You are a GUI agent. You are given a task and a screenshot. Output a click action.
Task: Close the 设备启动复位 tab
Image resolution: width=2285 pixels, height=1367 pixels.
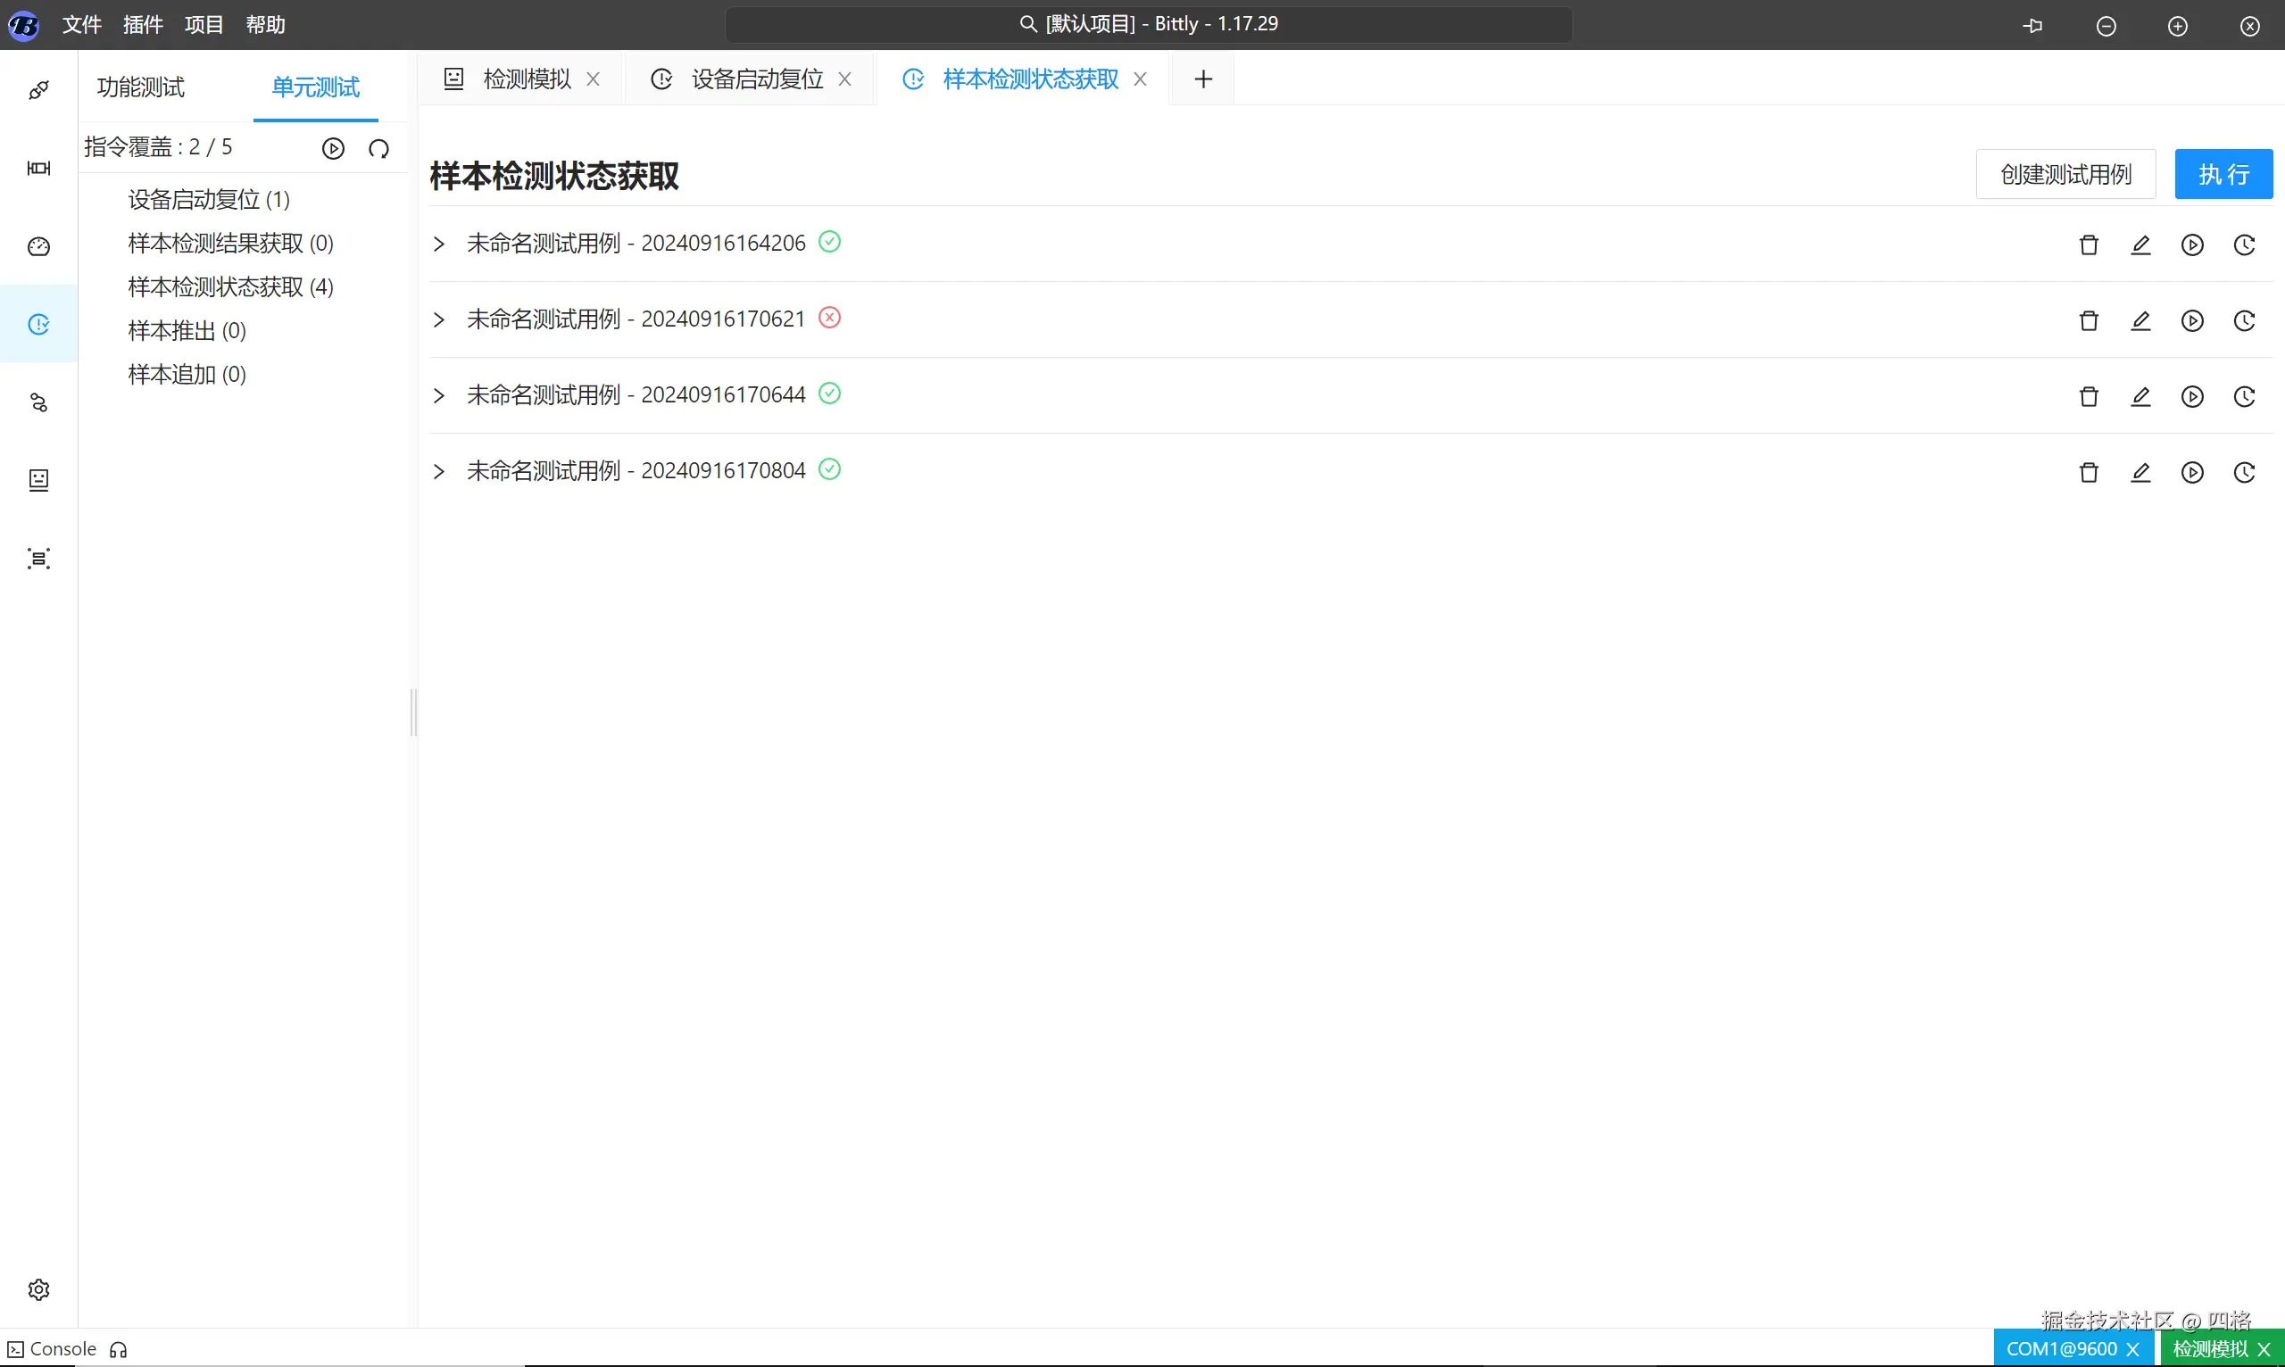(x=844, y=79)
